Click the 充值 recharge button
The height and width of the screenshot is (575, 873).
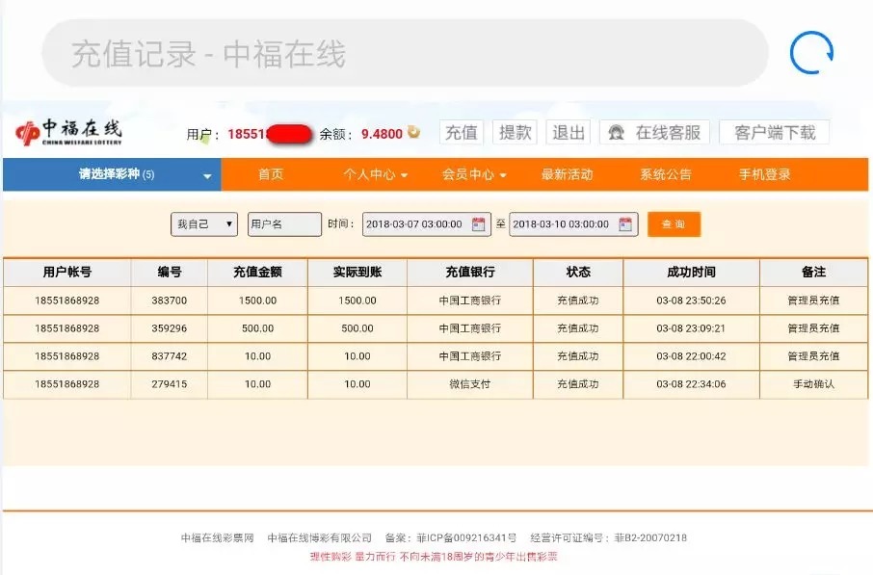[x=460, y=132]
